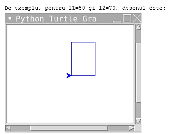Maximize the Python Turtle Graphics window
173x134 pixels.
coord(127,18)
